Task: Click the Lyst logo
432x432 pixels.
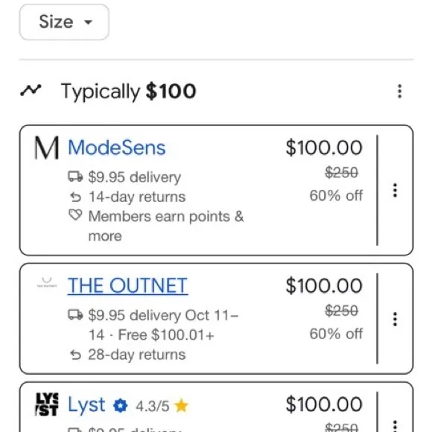Action: coord(47,404)
